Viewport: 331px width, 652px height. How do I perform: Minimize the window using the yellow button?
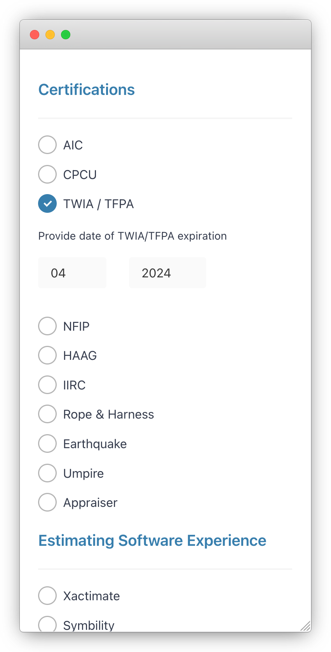50,35
